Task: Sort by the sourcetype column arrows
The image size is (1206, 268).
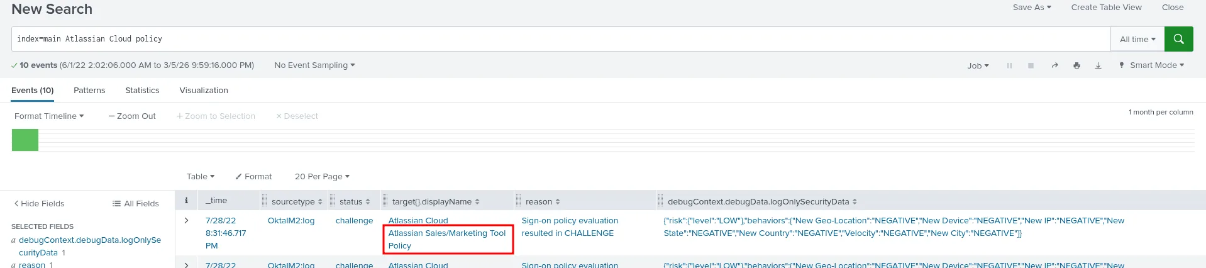Action: (320, 202)
